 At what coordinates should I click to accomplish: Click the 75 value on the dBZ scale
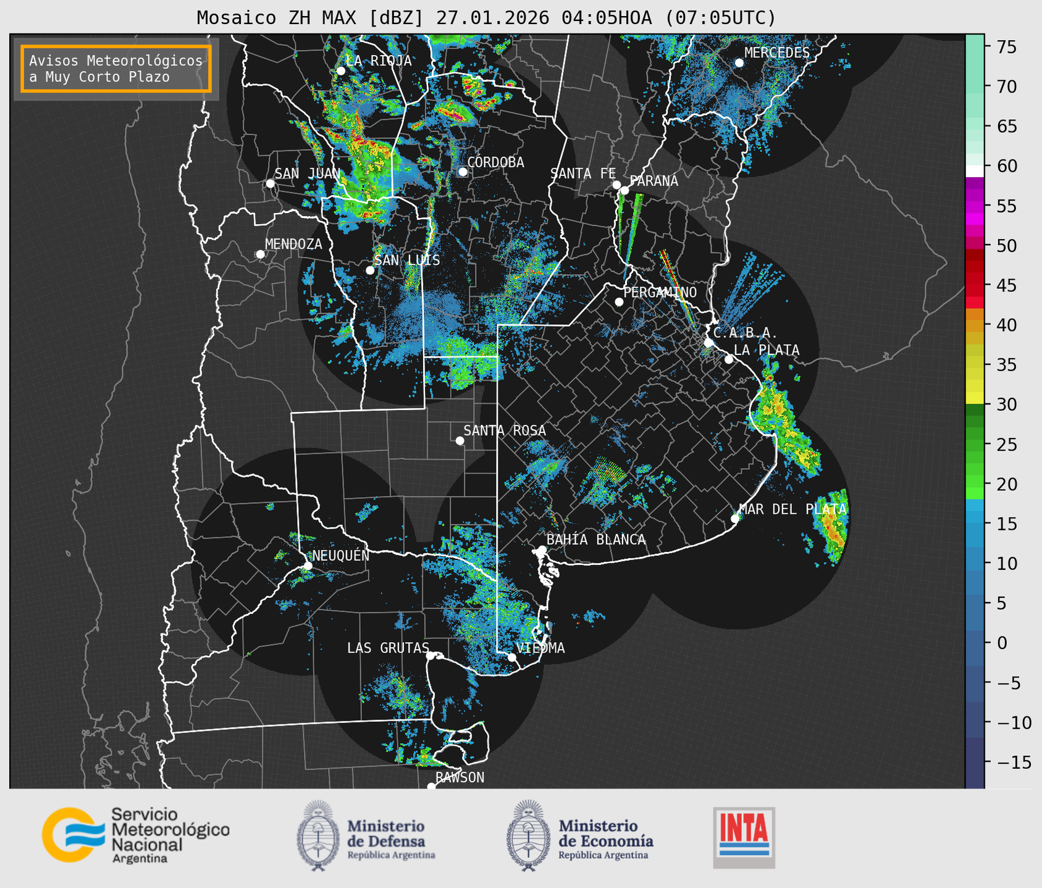coord(1007,47)
